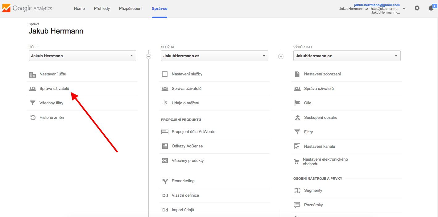Open the SLUŽBA dropdown showing JakubHerrmann.cz
438x217 pixels.
point(215,56)
